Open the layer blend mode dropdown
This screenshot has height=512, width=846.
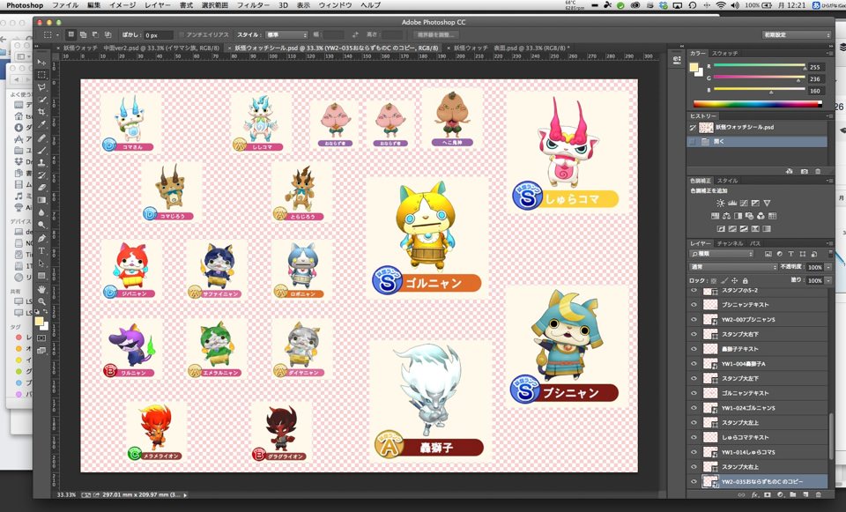coord(734,267)
